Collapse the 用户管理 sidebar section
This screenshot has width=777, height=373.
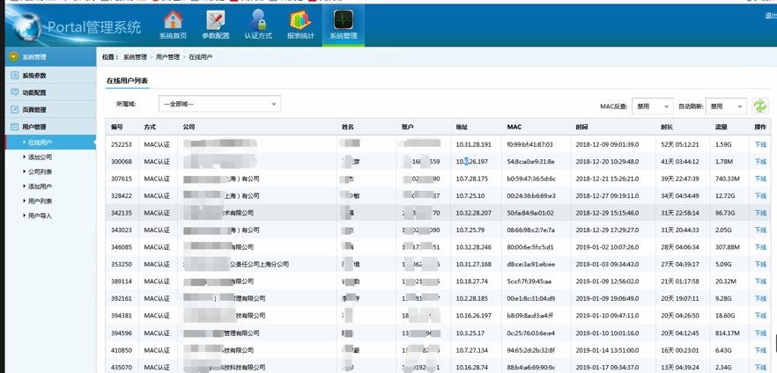(x=33, y=127)
